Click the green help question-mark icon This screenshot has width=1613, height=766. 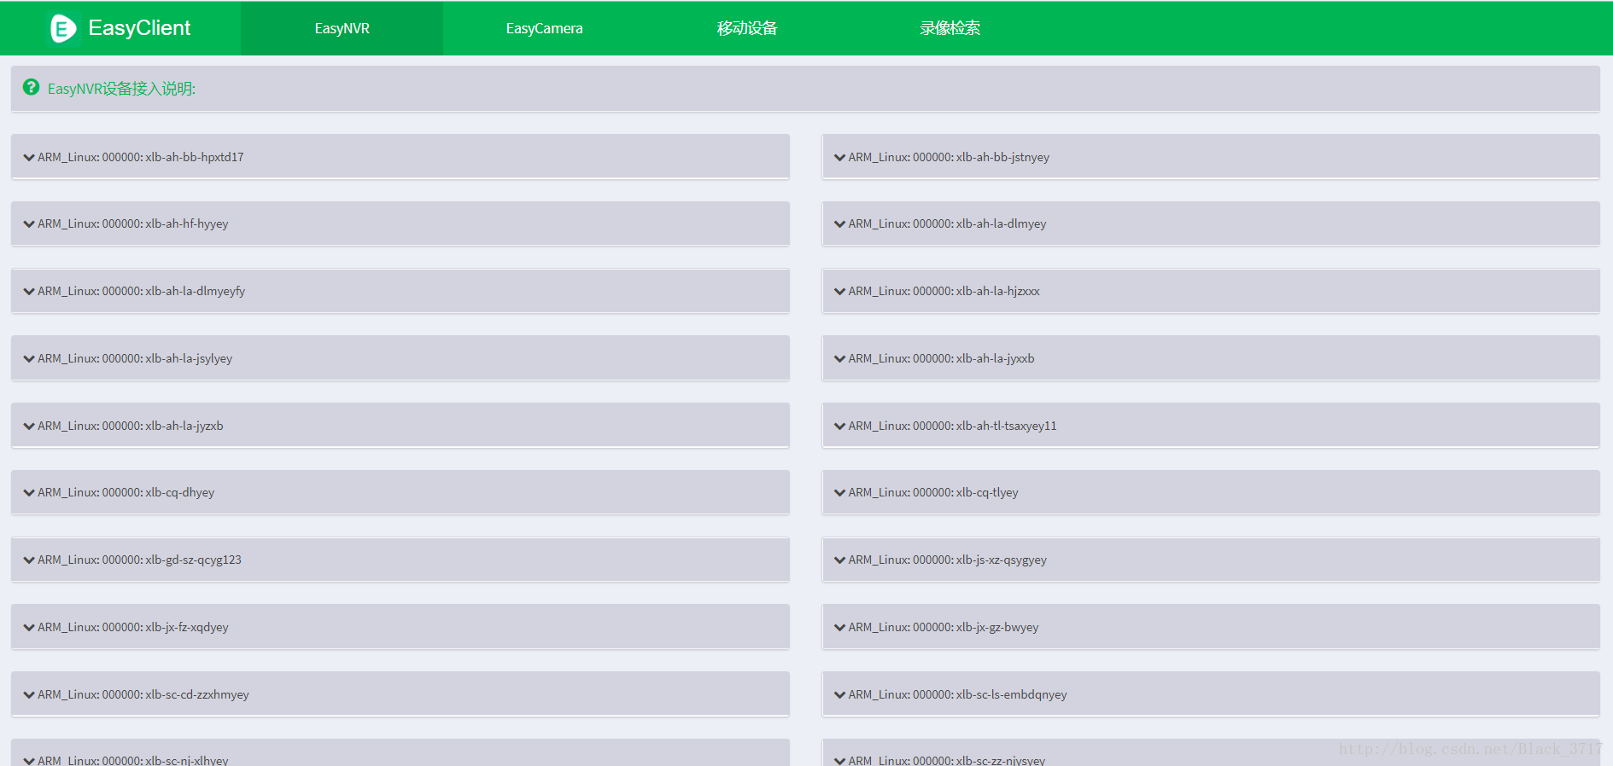tap(31, 87)
